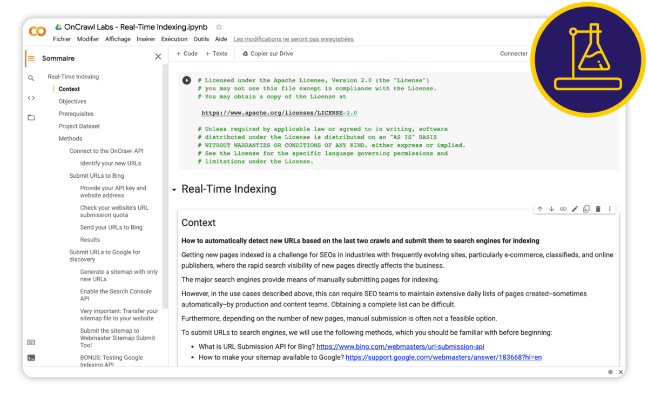The height and width of the screenshot is (396, 648).
Task: Collapse the Real-Time Indexing section arrow
Action: pyautogui.click(x=174, y=190)
